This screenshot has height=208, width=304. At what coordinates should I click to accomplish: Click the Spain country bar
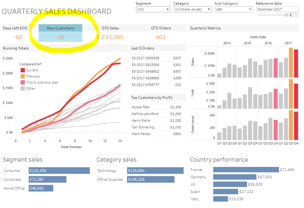(x=226, y=191)
